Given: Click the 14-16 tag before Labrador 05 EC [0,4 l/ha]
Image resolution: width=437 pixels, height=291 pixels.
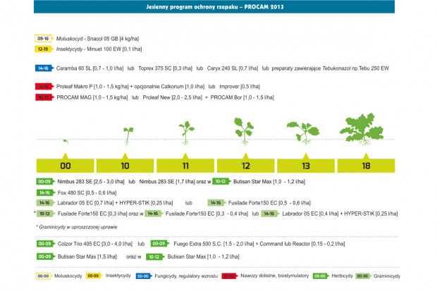Looking at the screenshot, I should [271, 213].
